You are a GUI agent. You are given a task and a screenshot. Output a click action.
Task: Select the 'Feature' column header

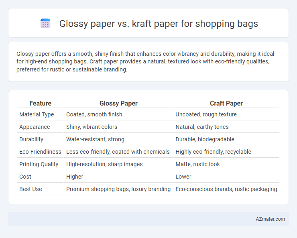click(41, 104)
